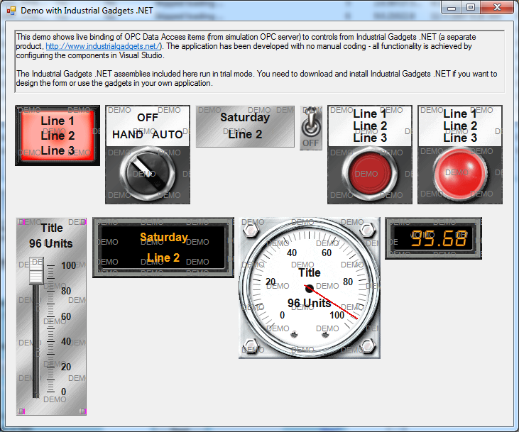This screenshot has width=519, height=432.
Task: Minimize the Demo with Industrial Gadgets window
Action: click(x=454, y=7)
